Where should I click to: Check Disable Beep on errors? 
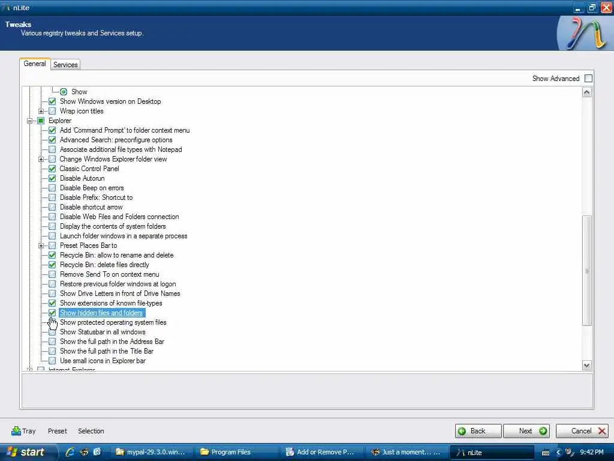52,188
